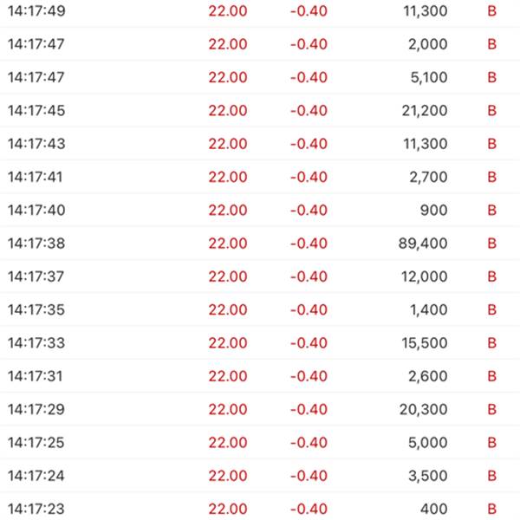Click the B indicator on the 14:17:38 row
This screenshot has height=520, width=520.
491,243
